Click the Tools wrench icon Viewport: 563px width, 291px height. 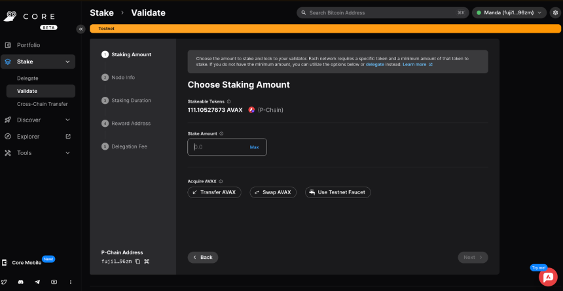click(x=8, y=153)
